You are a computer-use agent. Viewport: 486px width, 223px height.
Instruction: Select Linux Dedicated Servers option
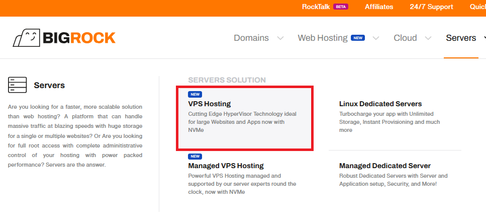[x=380, y=104]
